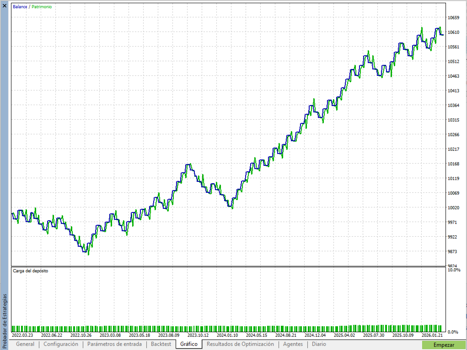Click the 10463 axis value

[453, 76]
